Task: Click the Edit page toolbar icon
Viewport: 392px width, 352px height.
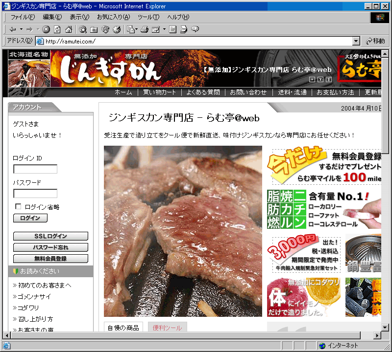Action: (156, 29)
